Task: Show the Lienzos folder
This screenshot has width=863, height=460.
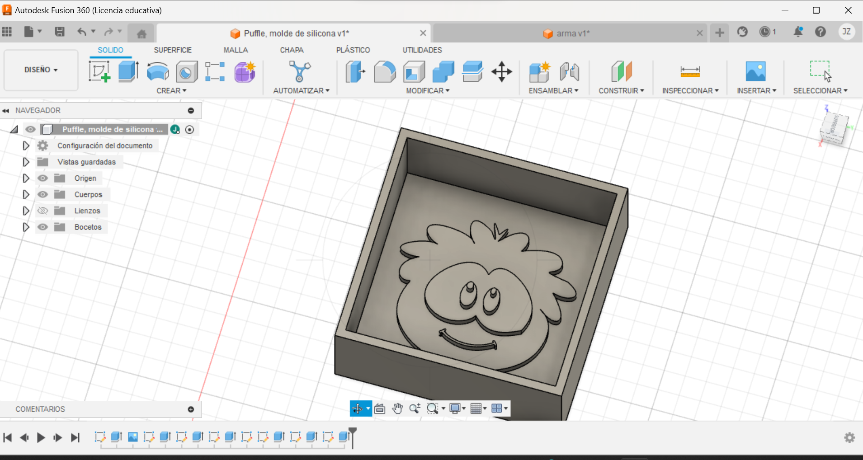Action: (42, 211)
